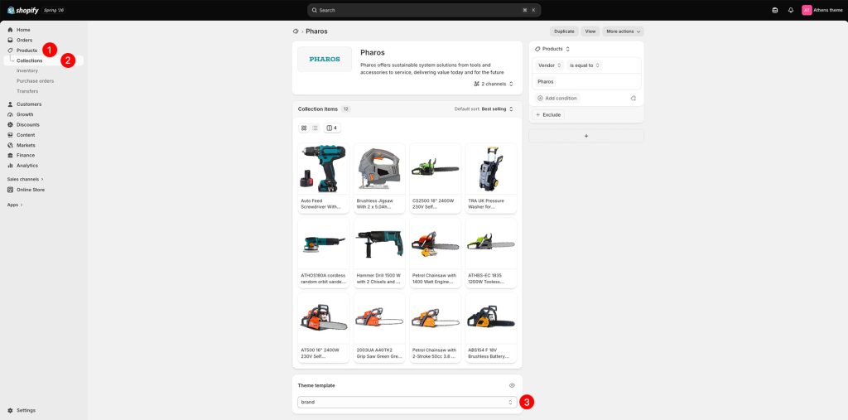Screen dimensions: 848x420
Task: Click Add condition button
Action: pyautogui.click(x=557, y=99)
